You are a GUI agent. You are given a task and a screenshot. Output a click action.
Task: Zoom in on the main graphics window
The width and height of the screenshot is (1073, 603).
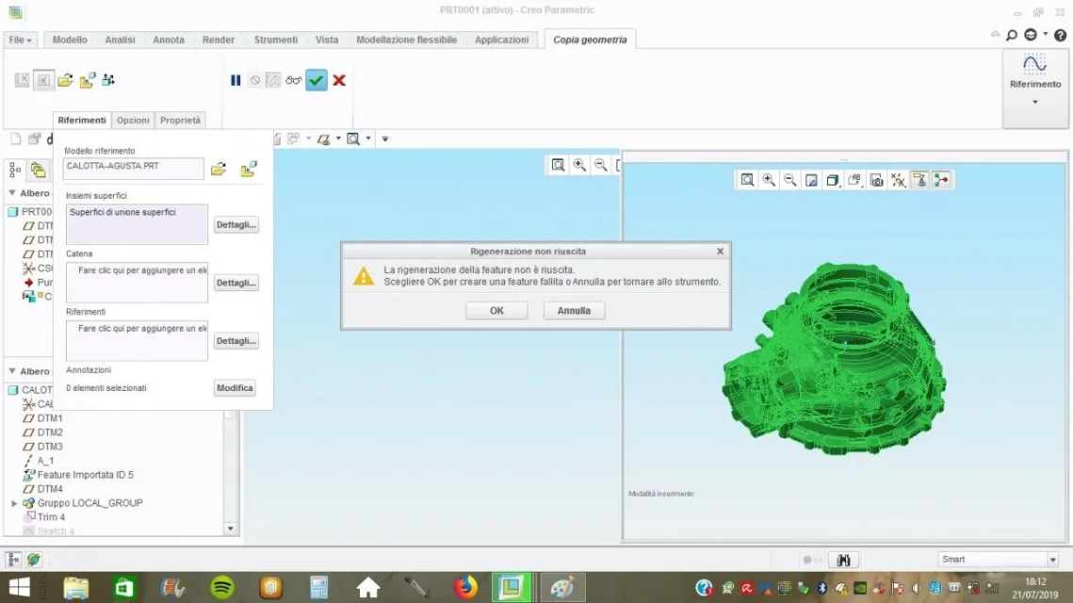pos(579,165)
